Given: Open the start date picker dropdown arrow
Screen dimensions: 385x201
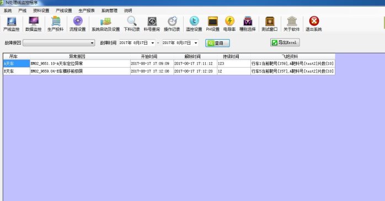Looking at the screenshot, I should click(x=152, y=43).
